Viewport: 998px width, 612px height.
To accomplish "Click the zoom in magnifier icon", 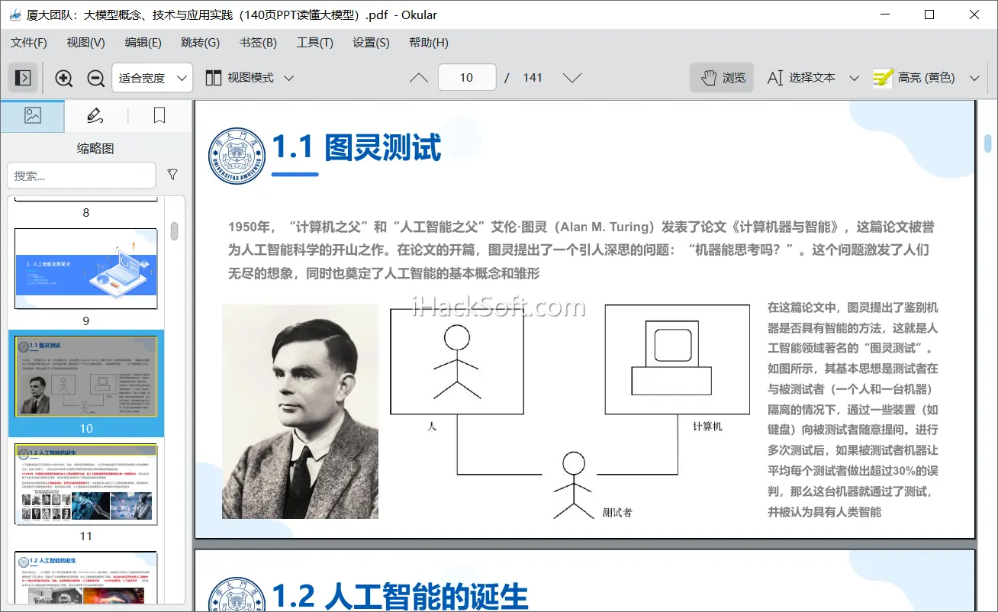I will [64, 78].
